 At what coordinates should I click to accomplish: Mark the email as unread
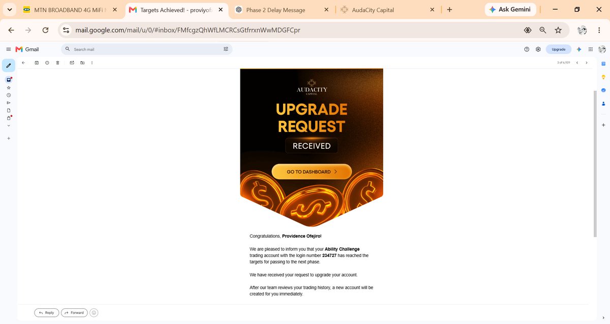[72, 62]
